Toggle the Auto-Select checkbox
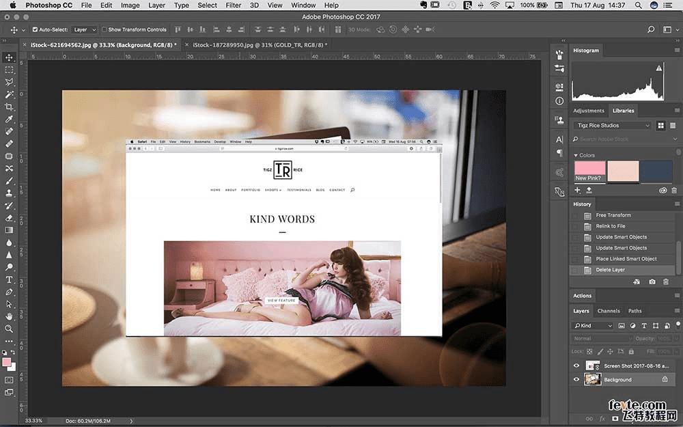The height and width of the screenshot is (427, 683). 34,30
